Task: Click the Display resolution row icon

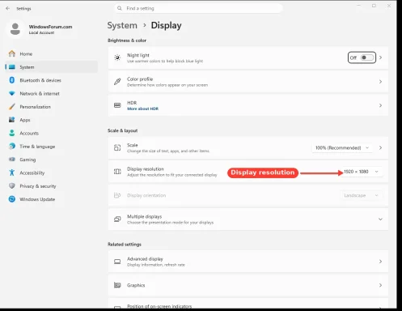Action: (x=117, y=172)
